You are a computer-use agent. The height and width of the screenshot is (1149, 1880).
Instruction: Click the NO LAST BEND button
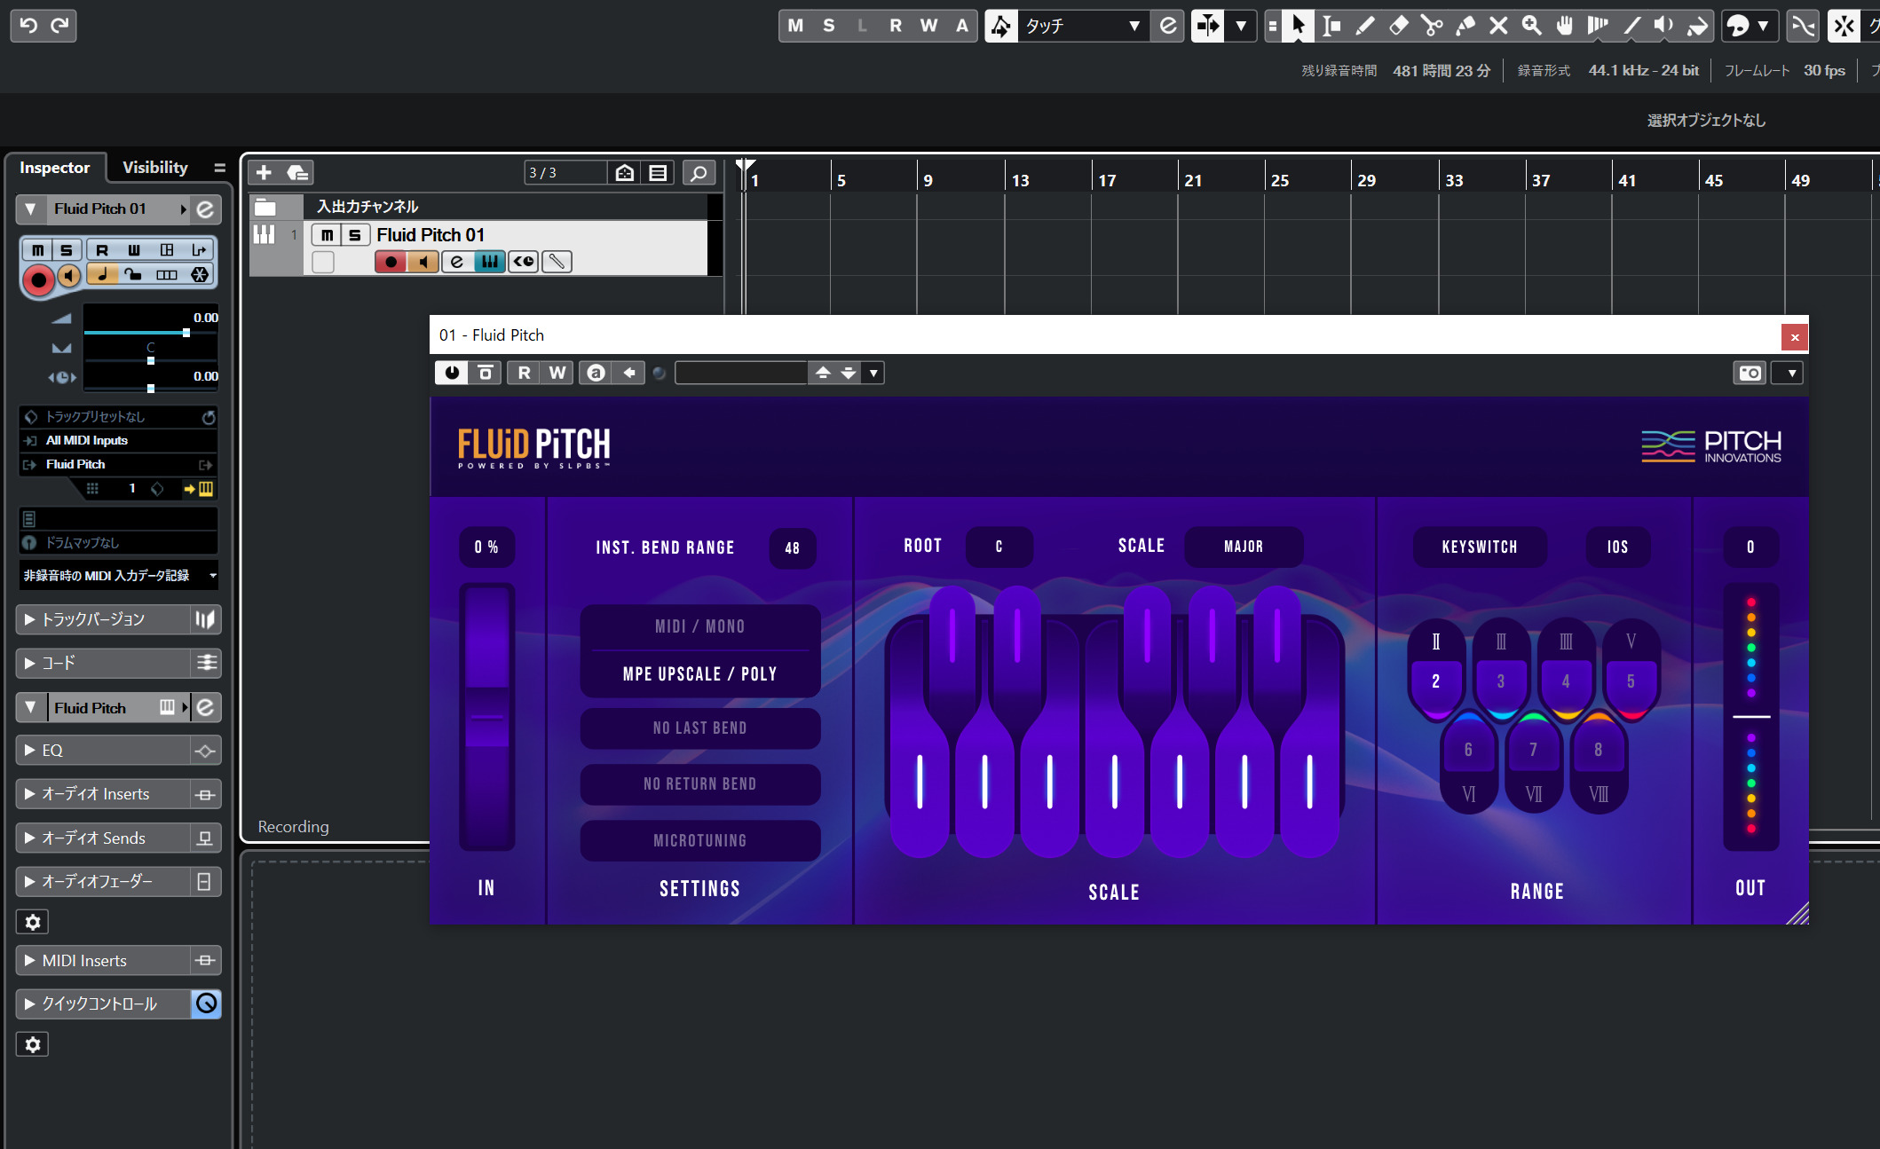pos(700,728)
